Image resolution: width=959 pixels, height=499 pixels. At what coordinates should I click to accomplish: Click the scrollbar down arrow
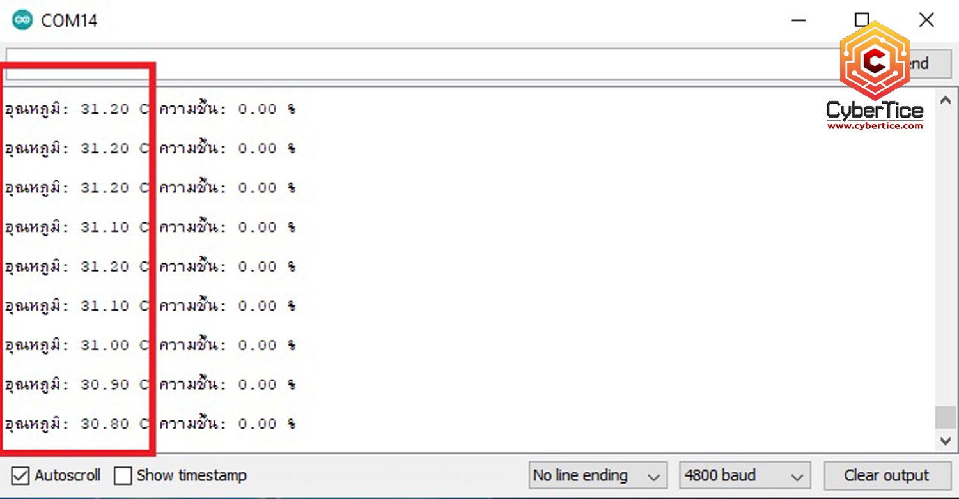(x=945, y=440)
